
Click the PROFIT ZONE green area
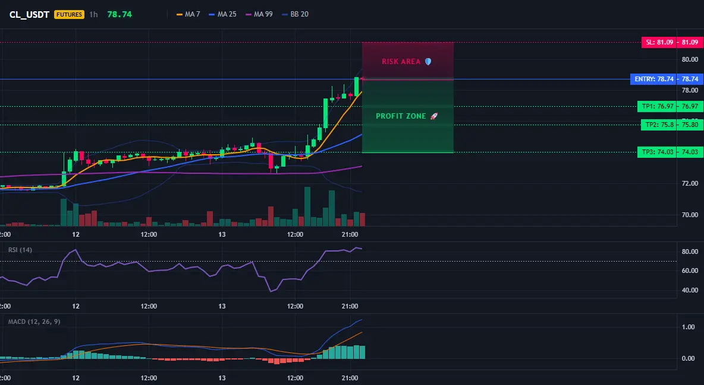408,116
